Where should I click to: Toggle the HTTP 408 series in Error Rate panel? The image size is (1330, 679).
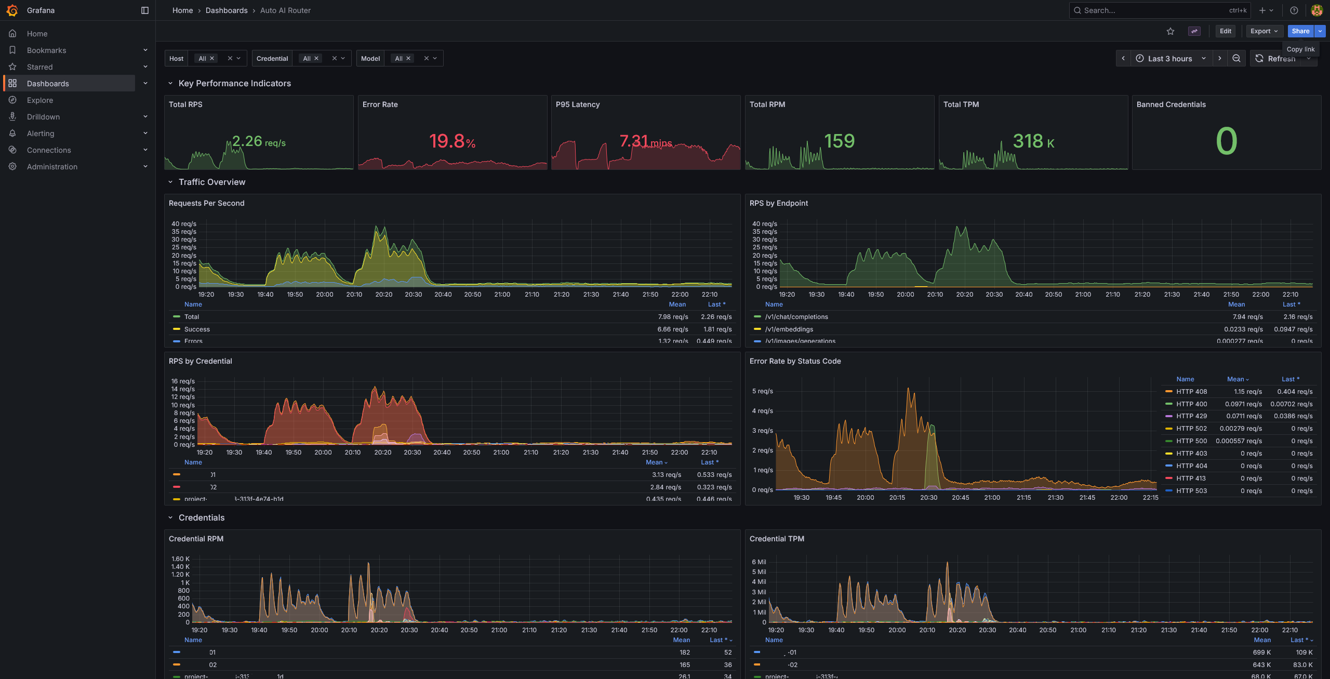click(1191, 391)
